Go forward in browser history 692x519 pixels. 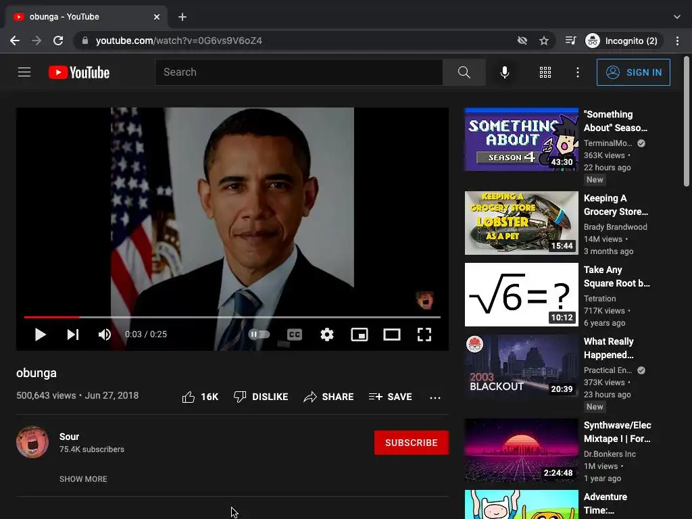(x=36, y=41)
